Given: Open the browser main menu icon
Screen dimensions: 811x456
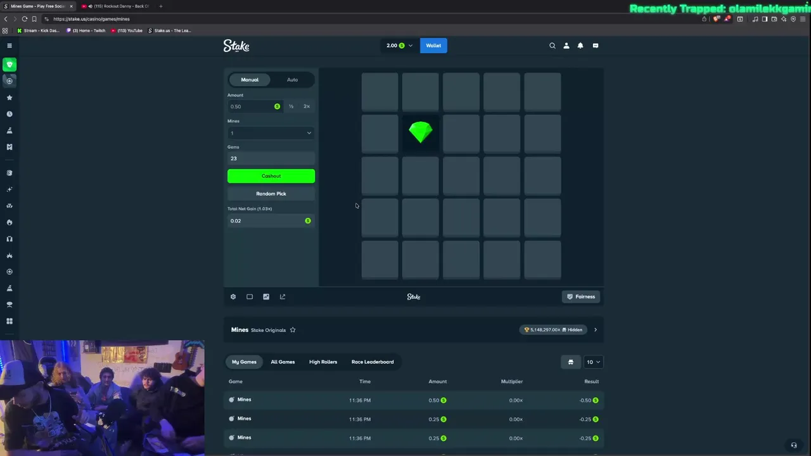Looking at the screenshot, I should (x=803, y=19).
